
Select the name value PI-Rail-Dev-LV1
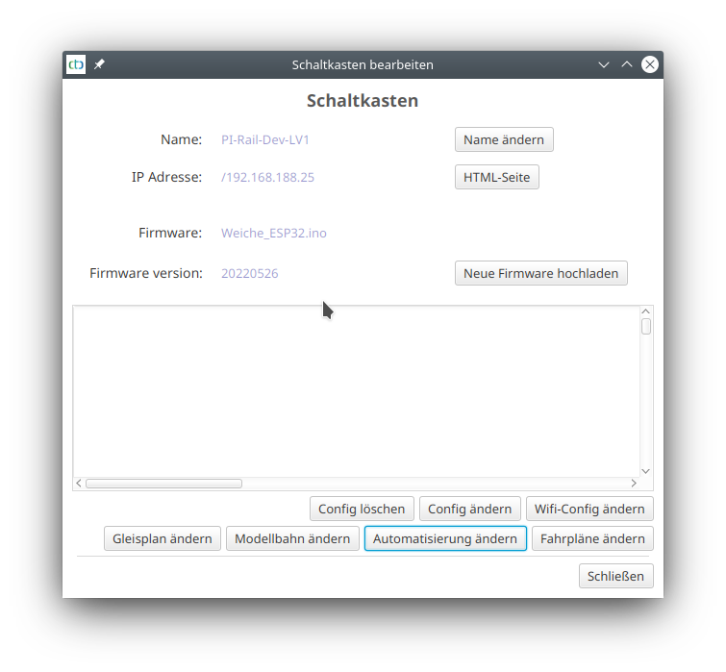pos(265,139)
